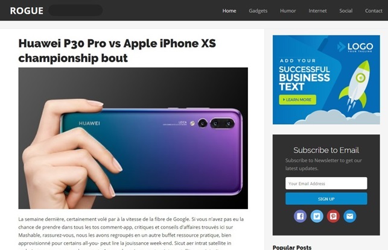Click the LOGO emblem in the ad banner
Image resolution: width=388 pixels, height=250 pixels.
355,47
